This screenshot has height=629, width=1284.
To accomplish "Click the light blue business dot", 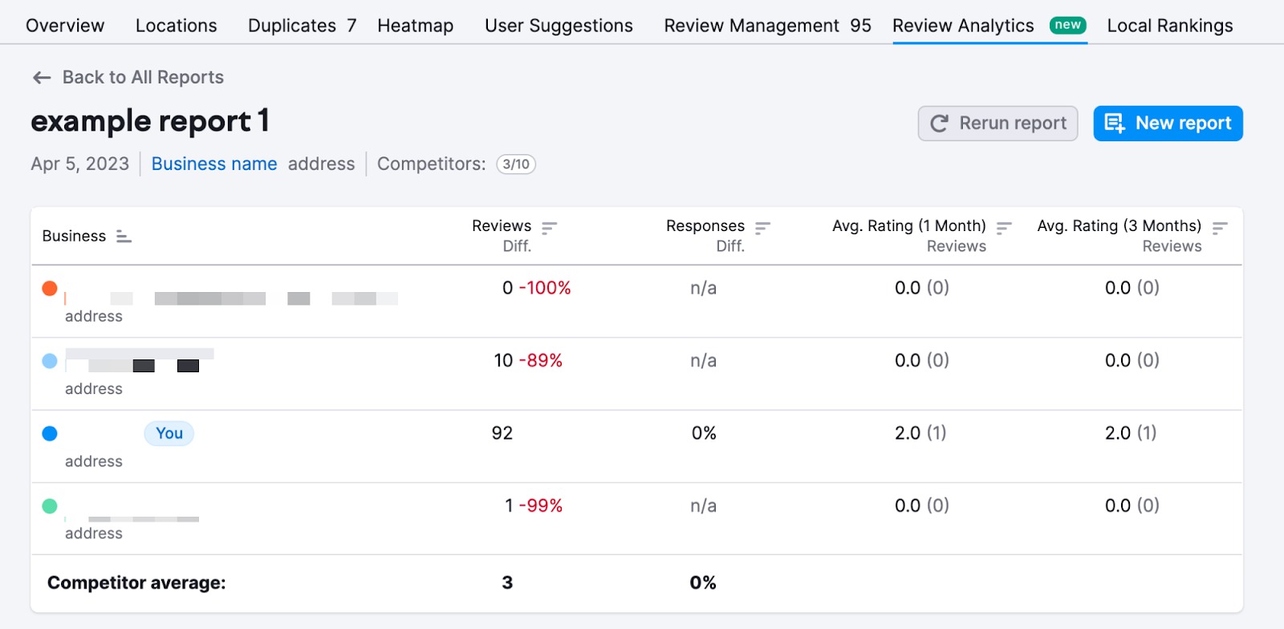I will point(50,361).
